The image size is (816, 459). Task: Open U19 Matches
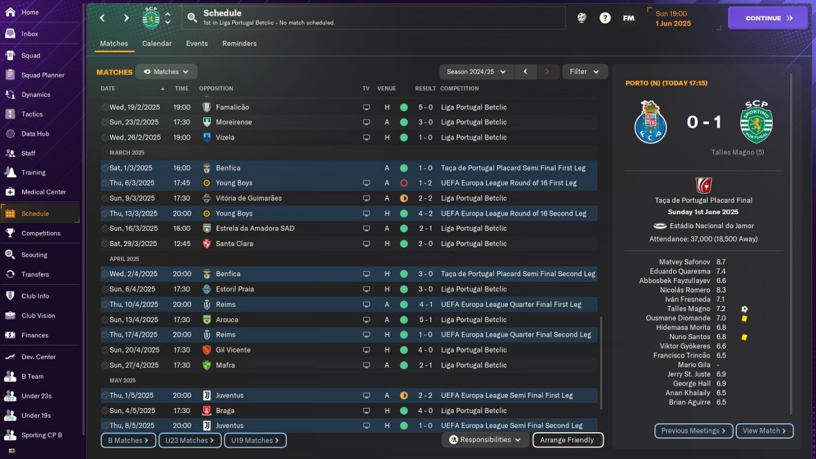pyautogui.click(x=255, y=441)
